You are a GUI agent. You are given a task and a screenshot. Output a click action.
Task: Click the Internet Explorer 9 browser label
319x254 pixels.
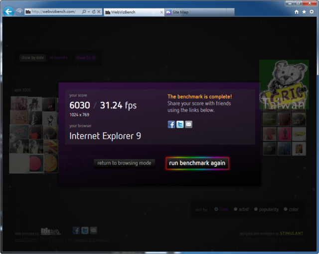tap(105, 136)
